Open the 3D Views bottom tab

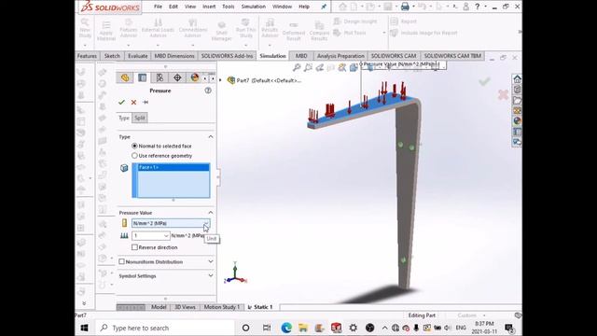185,307
